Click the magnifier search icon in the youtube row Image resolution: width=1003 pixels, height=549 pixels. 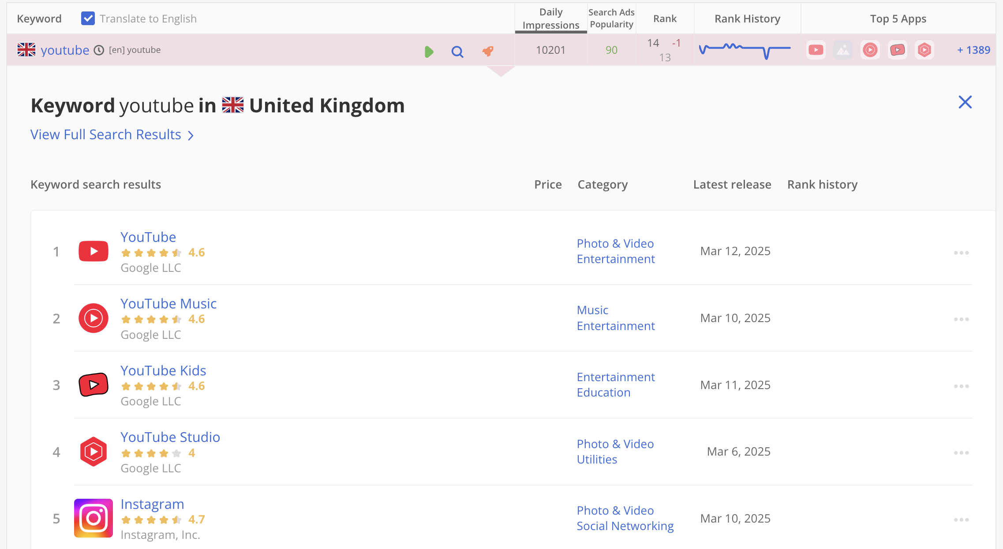tap(457, 52)
